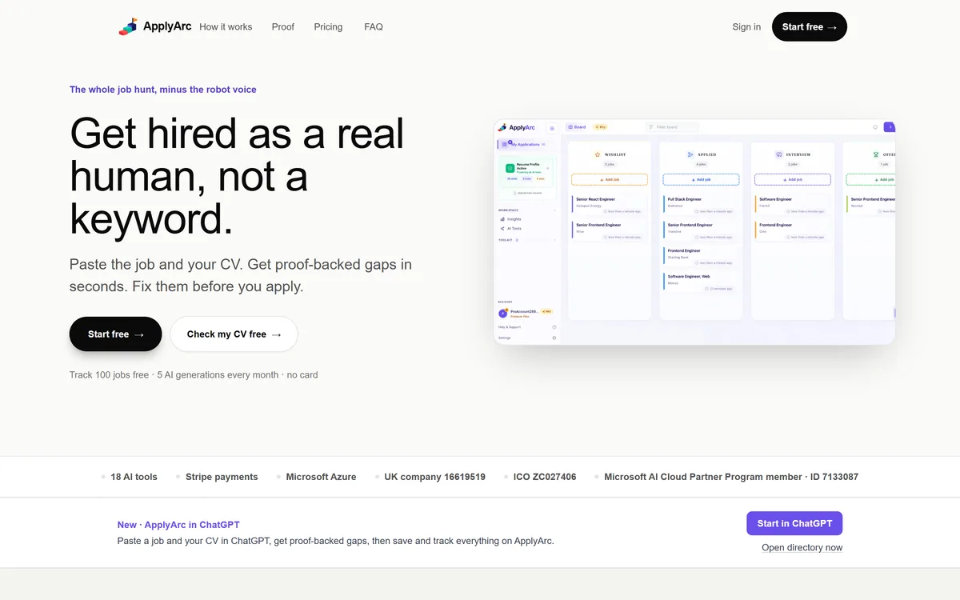Image resolution: width=960 pixels, height=600 pixels.
Task: Click the Start in ChatGPT button
Action: [x=794, y=523]
